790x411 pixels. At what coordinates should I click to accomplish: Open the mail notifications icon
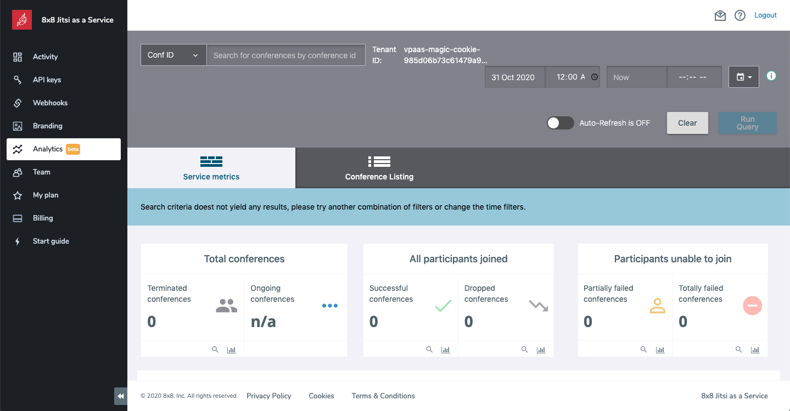coord(720,15)
